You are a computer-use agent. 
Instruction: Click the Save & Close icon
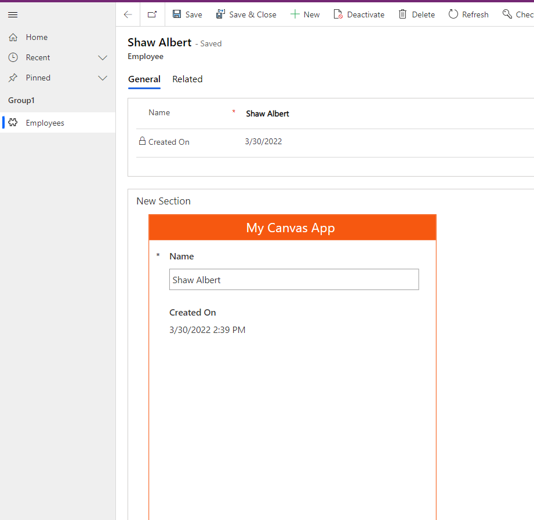click(x=220, y=14)
